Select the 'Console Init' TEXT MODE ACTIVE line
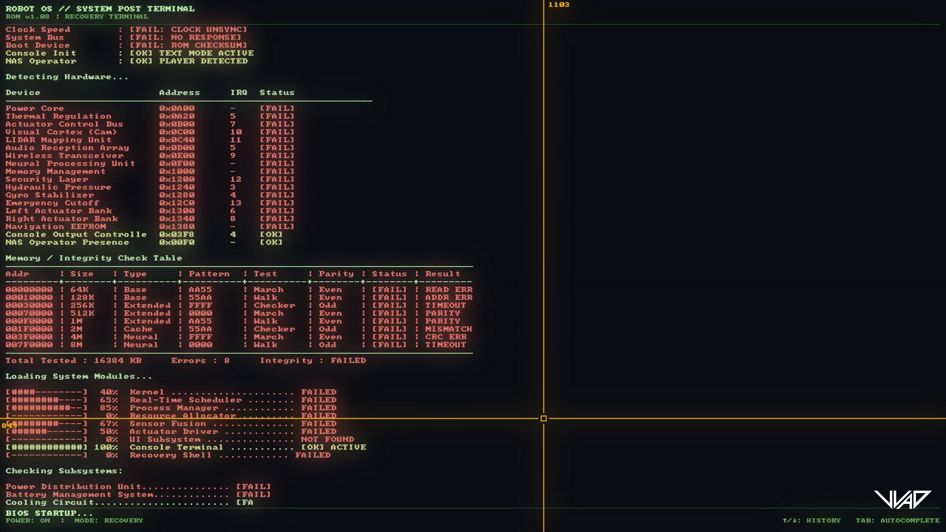This screenshot has height=532, width=946. 130,53
